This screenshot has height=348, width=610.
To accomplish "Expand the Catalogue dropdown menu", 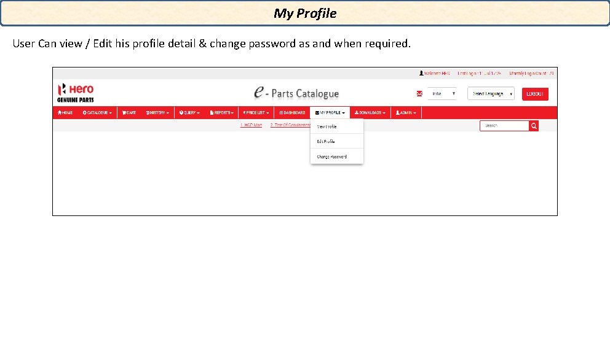I will [x=97, y=113].
